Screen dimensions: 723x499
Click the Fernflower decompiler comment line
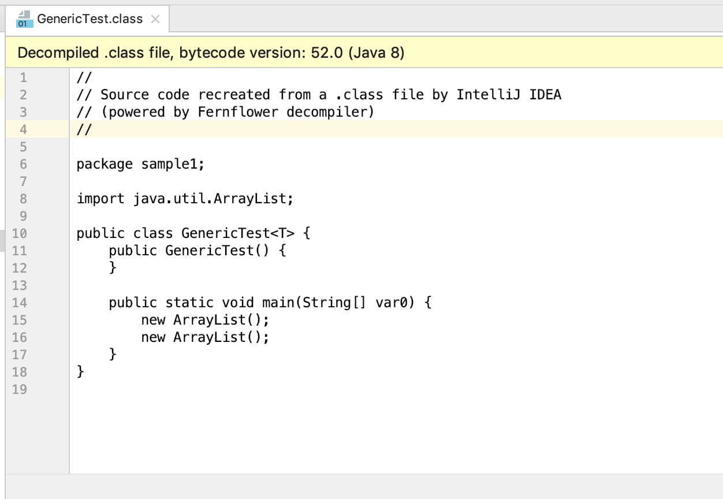coord(225,112)
